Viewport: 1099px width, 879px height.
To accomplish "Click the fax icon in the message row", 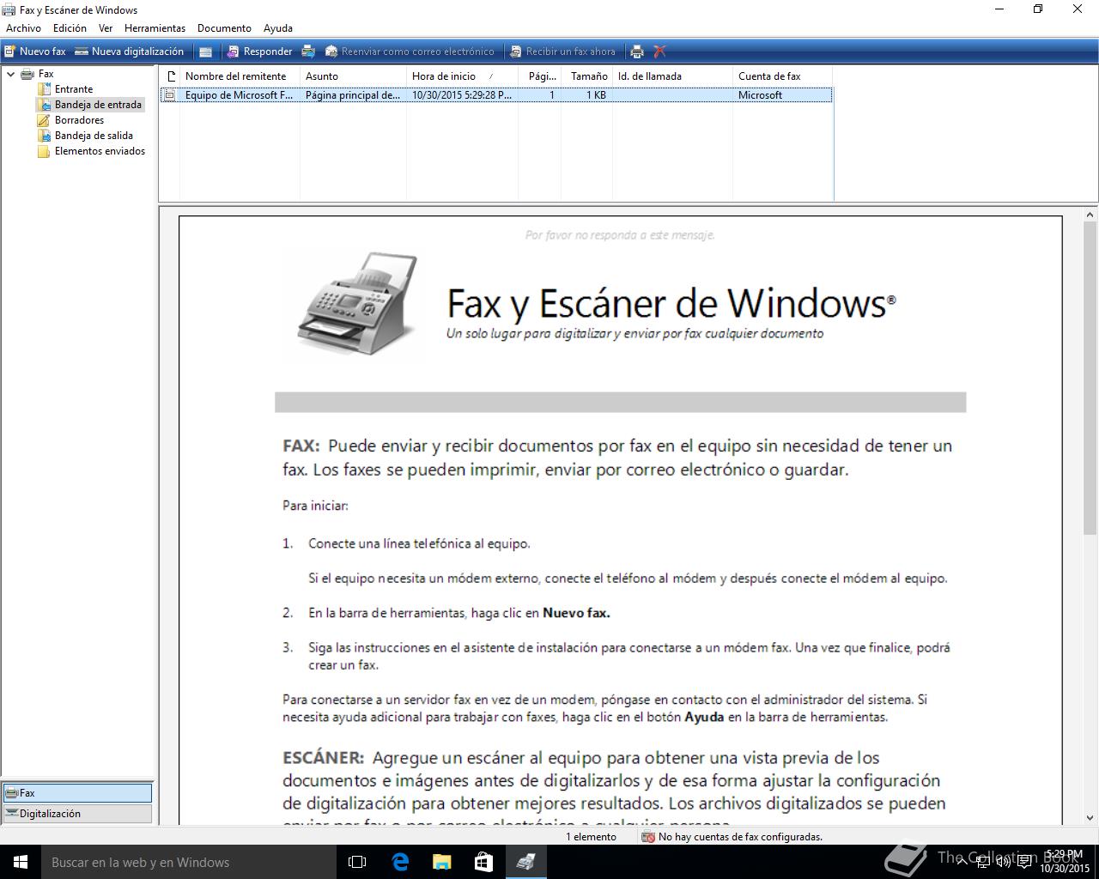I will 170,95.
